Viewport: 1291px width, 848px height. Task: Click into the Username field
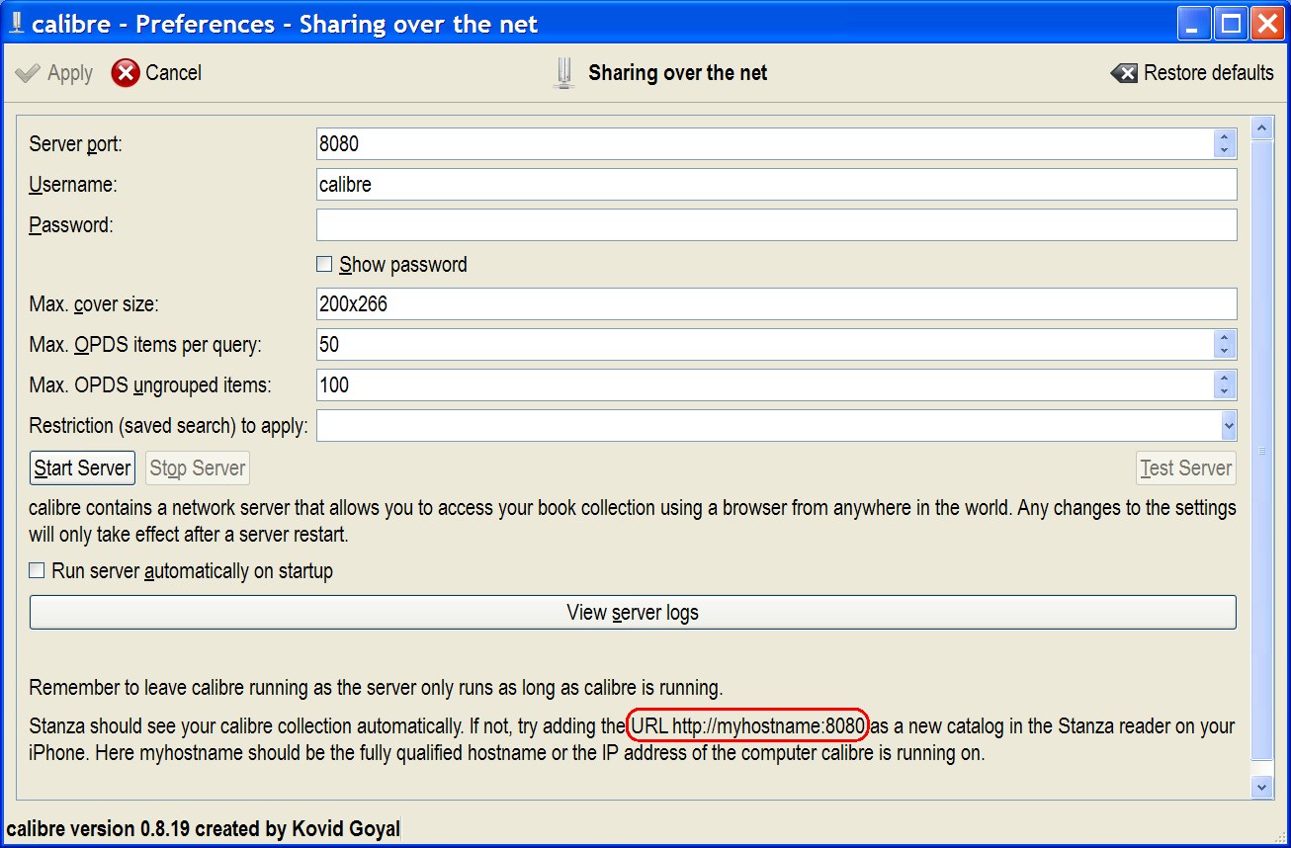point(776,184)
